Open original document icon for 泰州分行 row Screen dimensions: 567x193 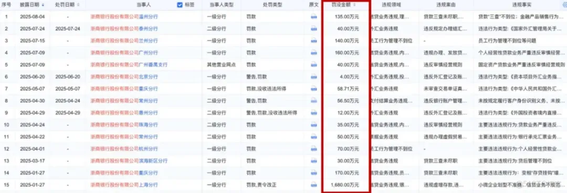coord(314,28)
